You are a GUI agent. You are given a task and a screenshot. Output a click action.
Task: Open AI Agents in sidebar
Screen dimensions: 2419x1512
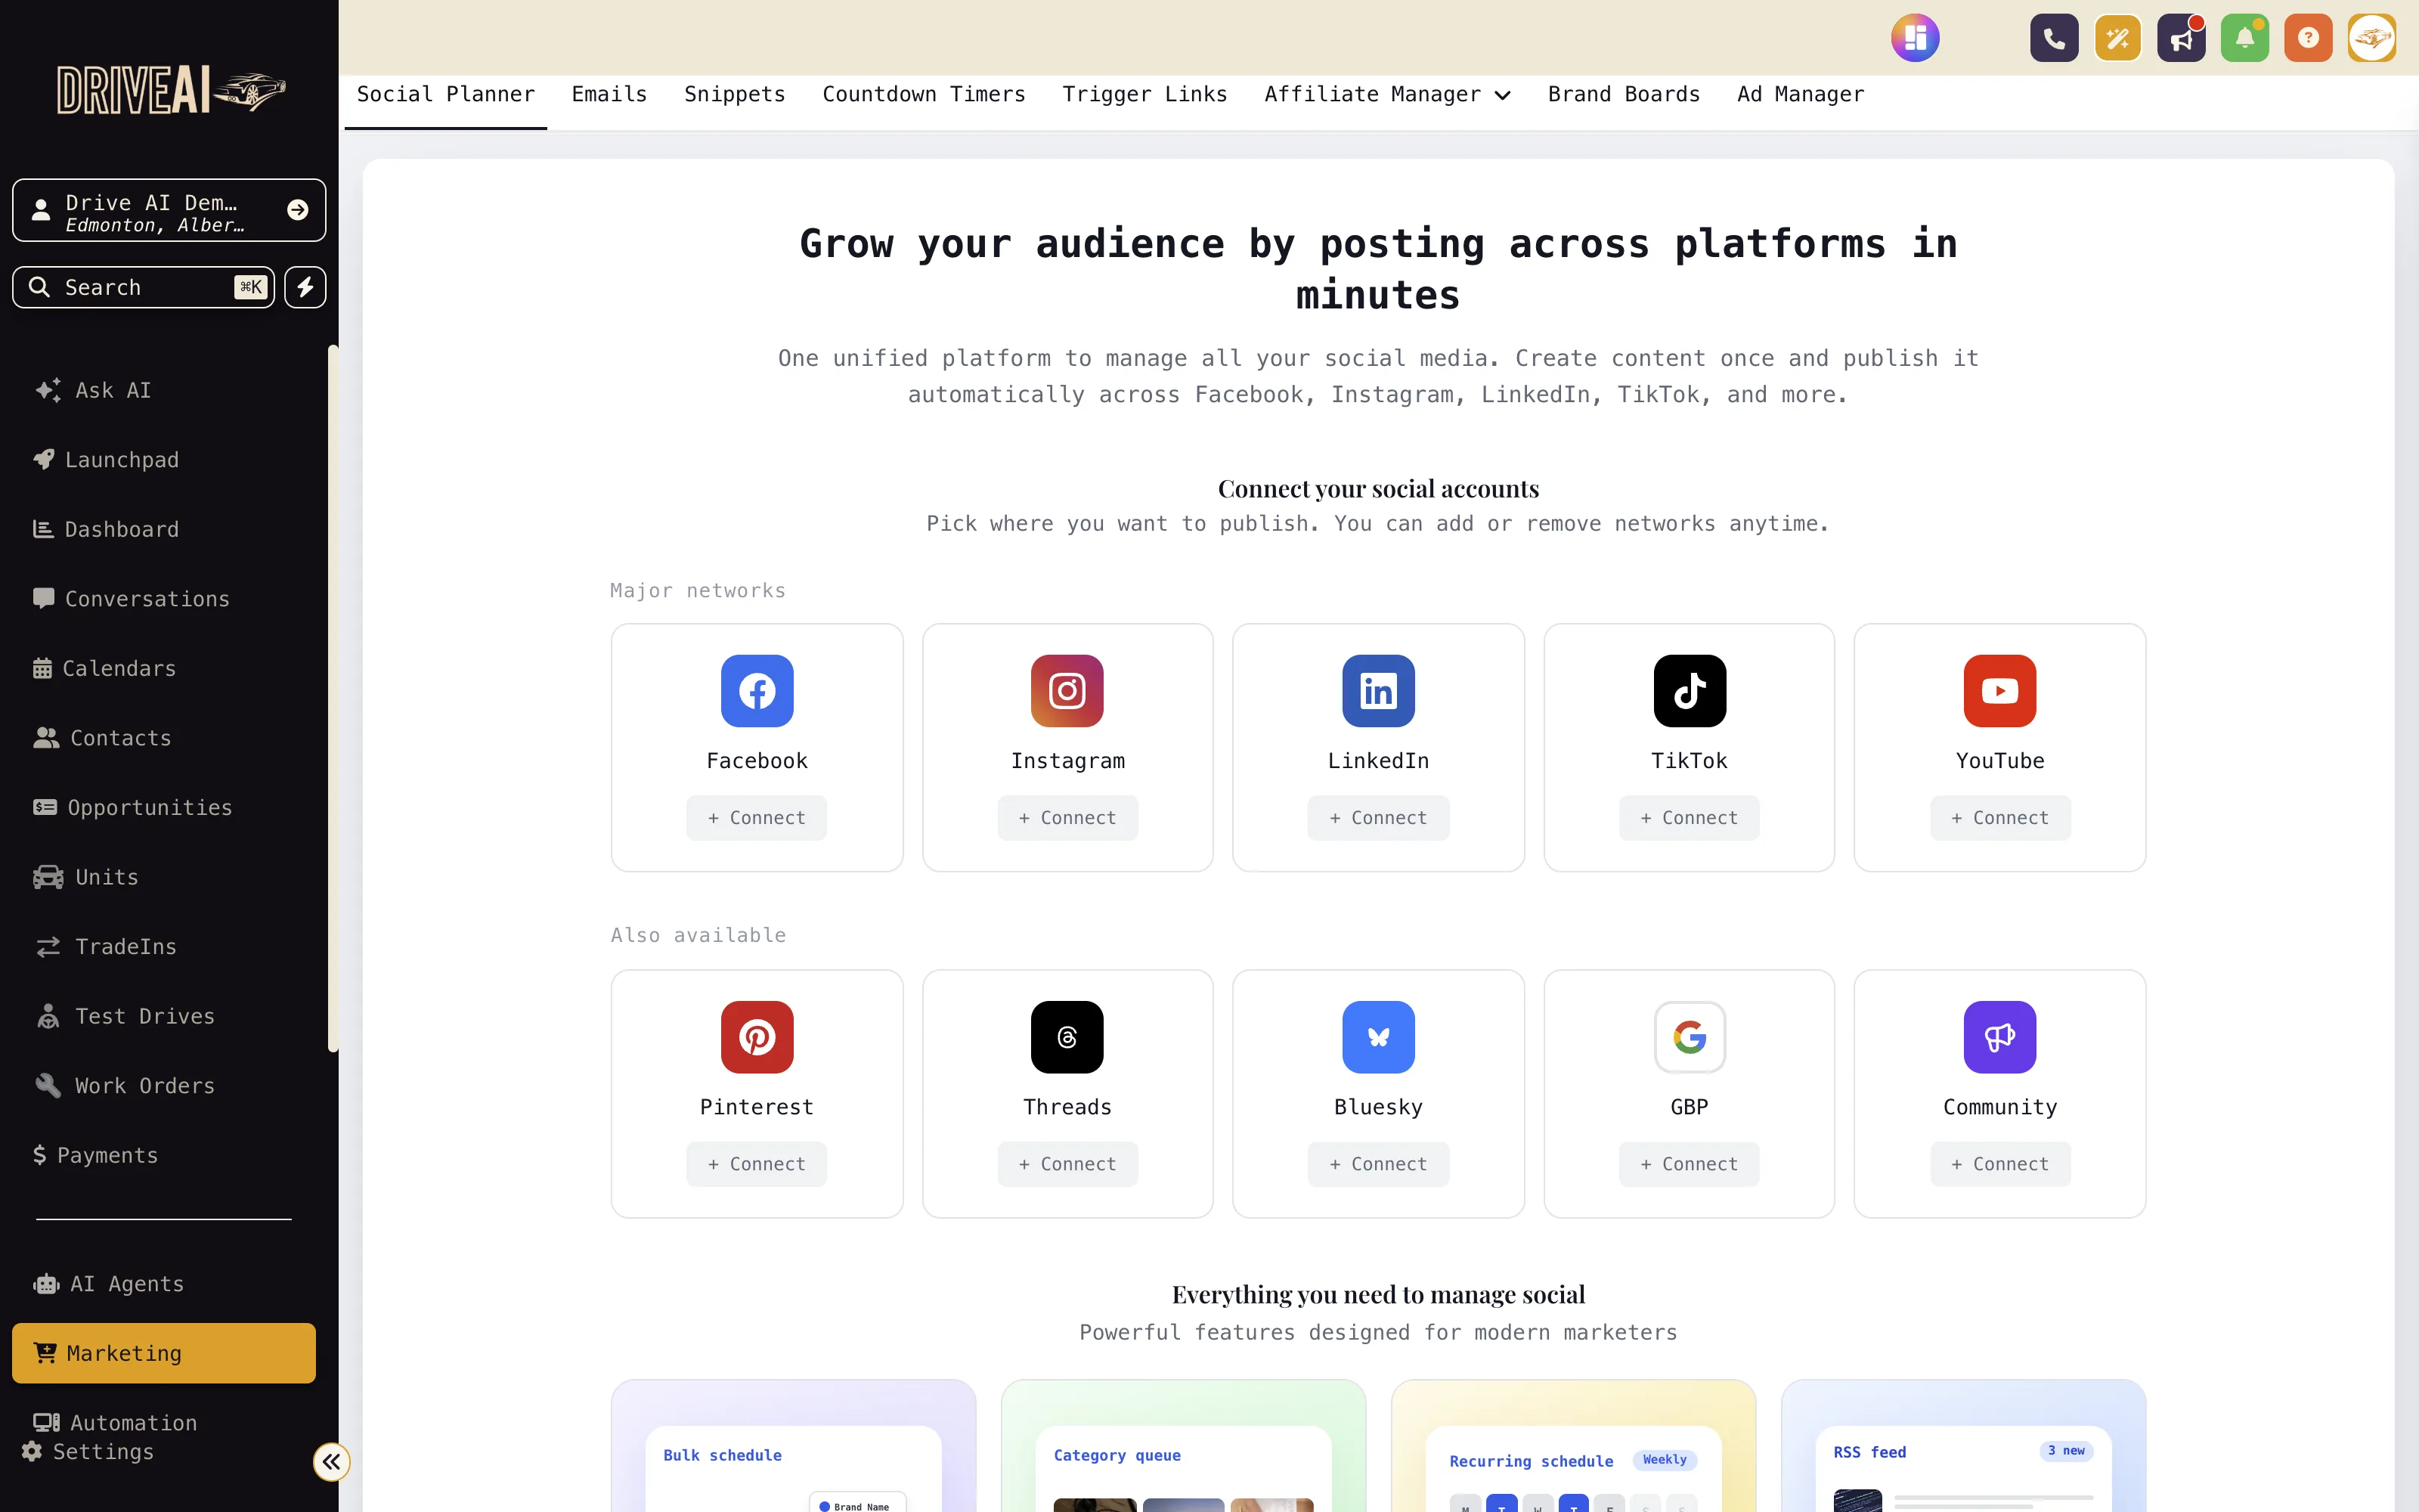pyautogui.click(x=164, y=1284)
